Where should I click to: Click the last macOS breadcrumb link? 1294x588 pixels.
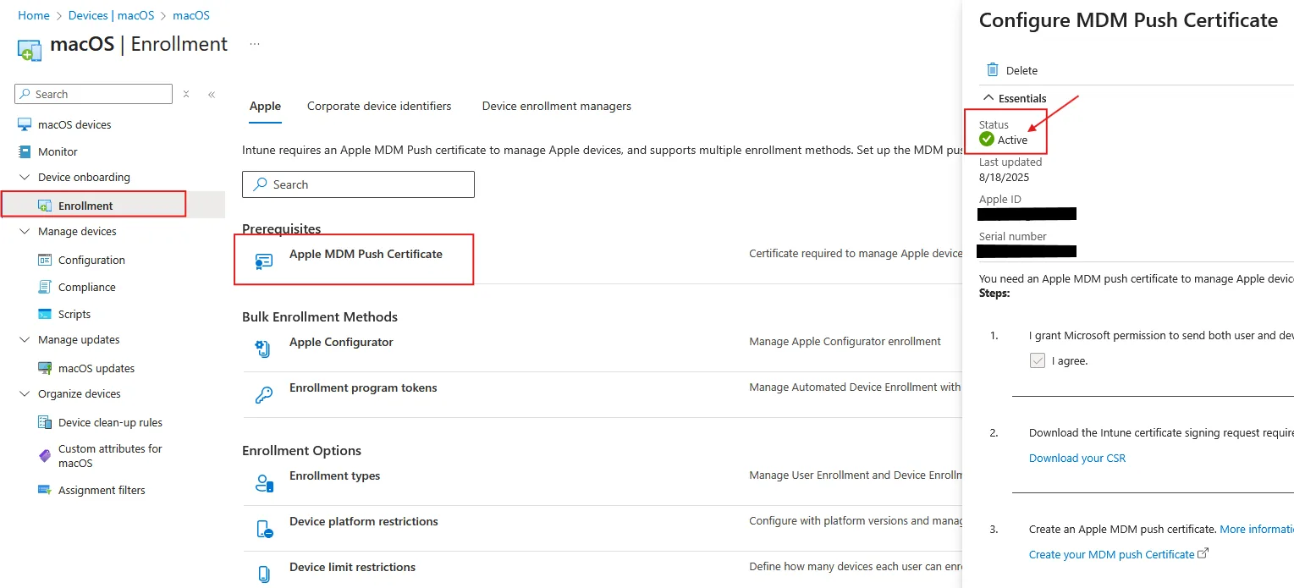click(191, 15)
